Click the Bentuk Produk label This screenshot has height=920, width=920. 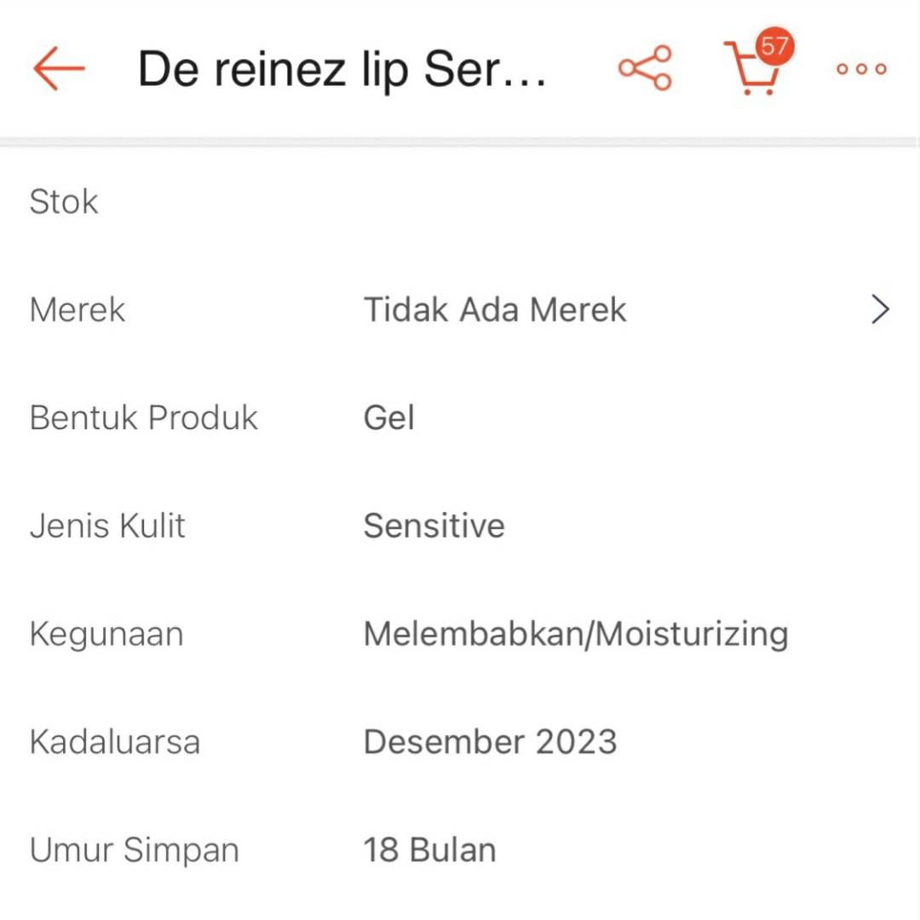pos(143,417)
